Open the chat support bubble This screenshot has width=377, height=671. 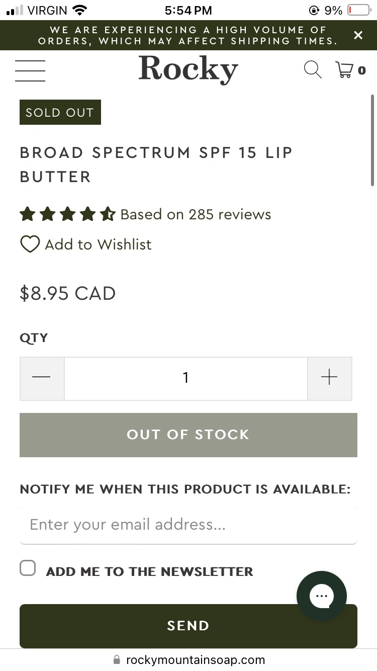(x=322, y=596)
